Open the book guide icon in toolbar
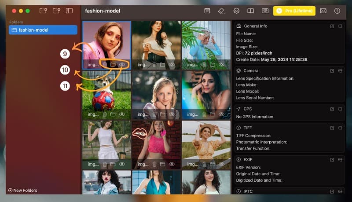Image resolution: width=352 pixels, height=202 pixels. (250, 11)
